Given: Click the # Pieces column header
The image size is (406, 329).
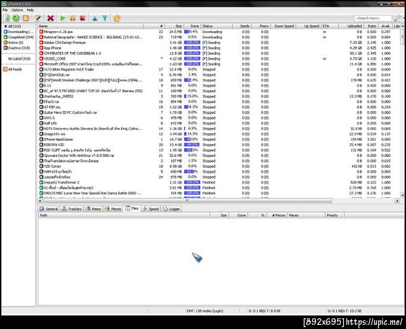Looking at the screenshot, I should click(x=277, y=215).
